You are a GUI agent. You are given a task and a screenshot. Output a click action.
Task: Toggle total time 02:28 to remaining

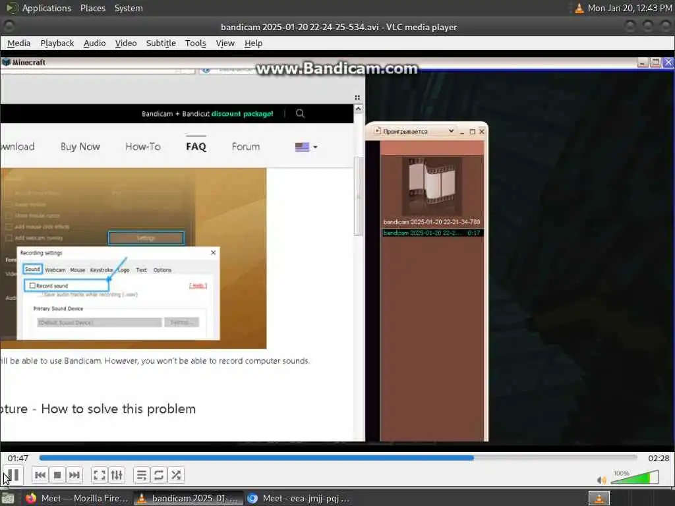click(x=659, y=459)
